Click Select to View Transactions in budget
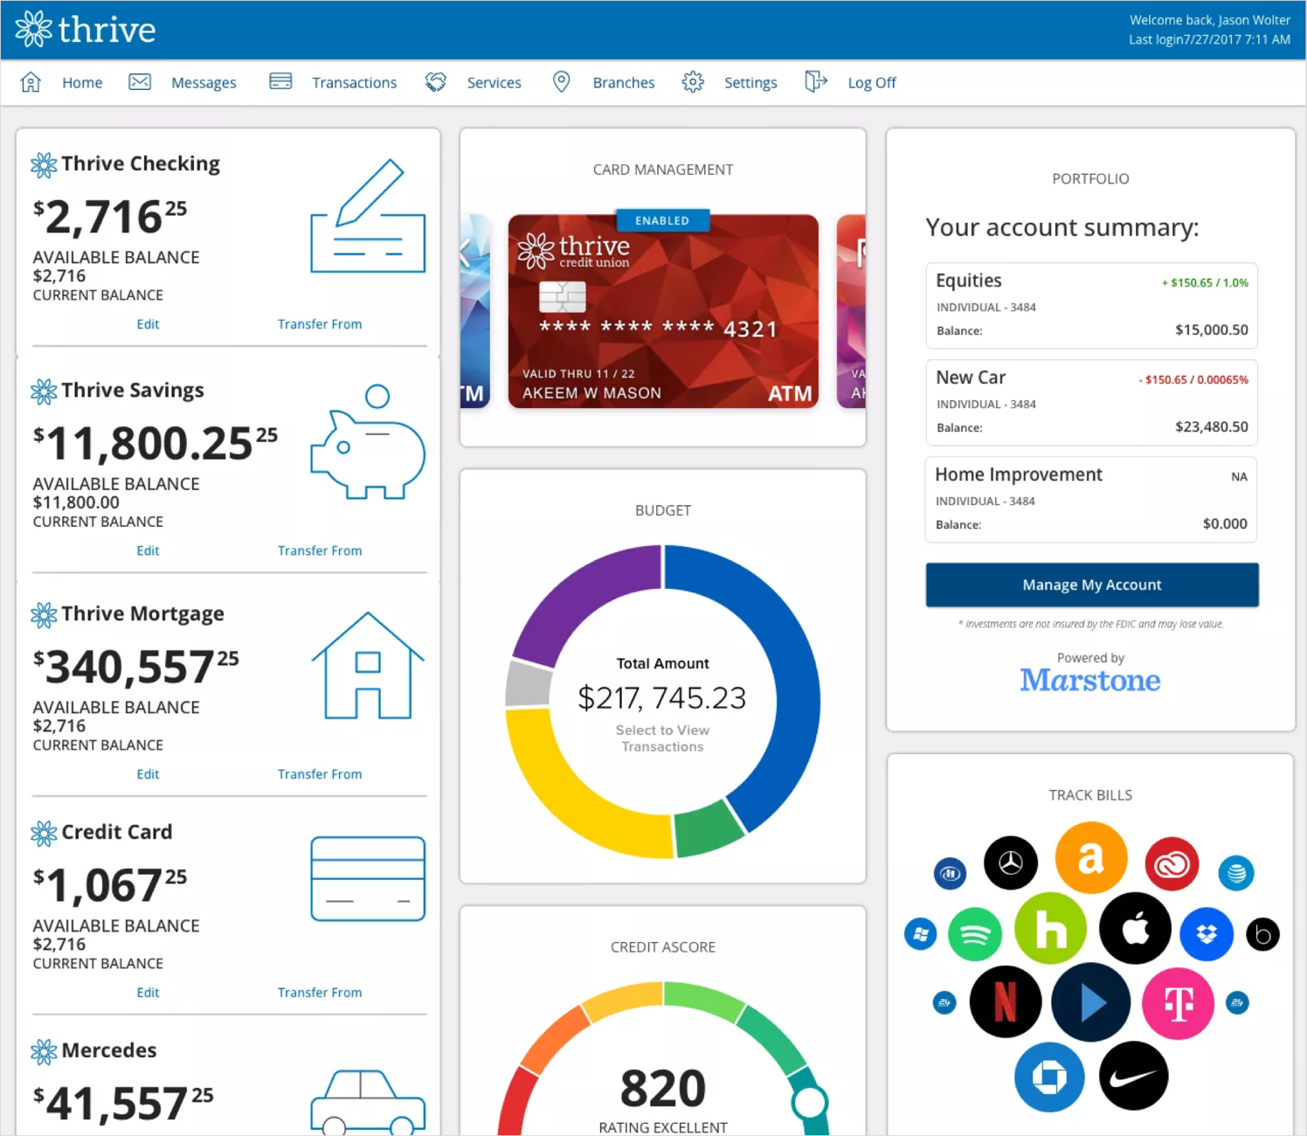Screen dimensions: 1307x1136 662,738
